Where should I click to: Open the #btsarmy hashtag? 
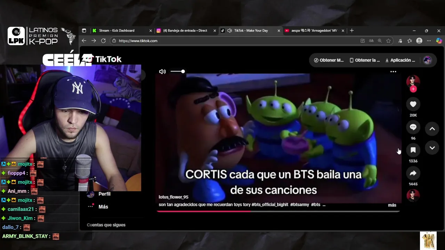coord(300,205)
